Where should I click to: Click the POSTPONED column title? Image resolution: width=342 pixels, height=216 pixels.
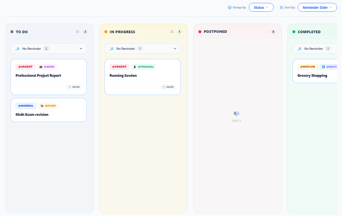coord(215,32)
